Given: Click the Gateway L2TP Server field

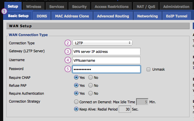Looking at the screenshot, I should coord(106,52).
